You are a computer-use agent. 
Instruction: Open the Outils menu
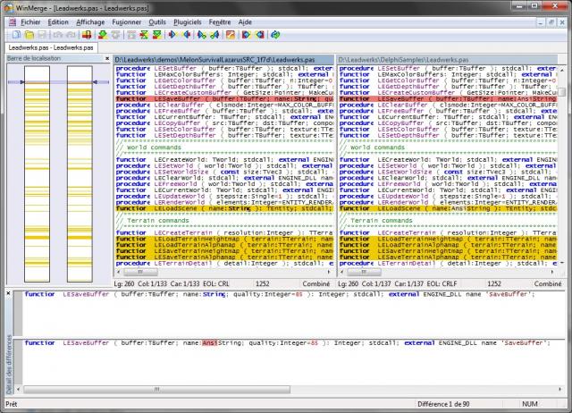pos(156,20)
